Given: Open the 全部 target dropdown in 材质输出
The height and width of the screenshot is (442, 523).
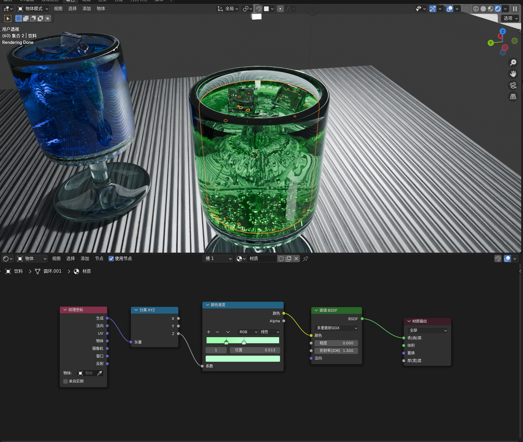Looking at the screenshot, I should tap(427, 331).
